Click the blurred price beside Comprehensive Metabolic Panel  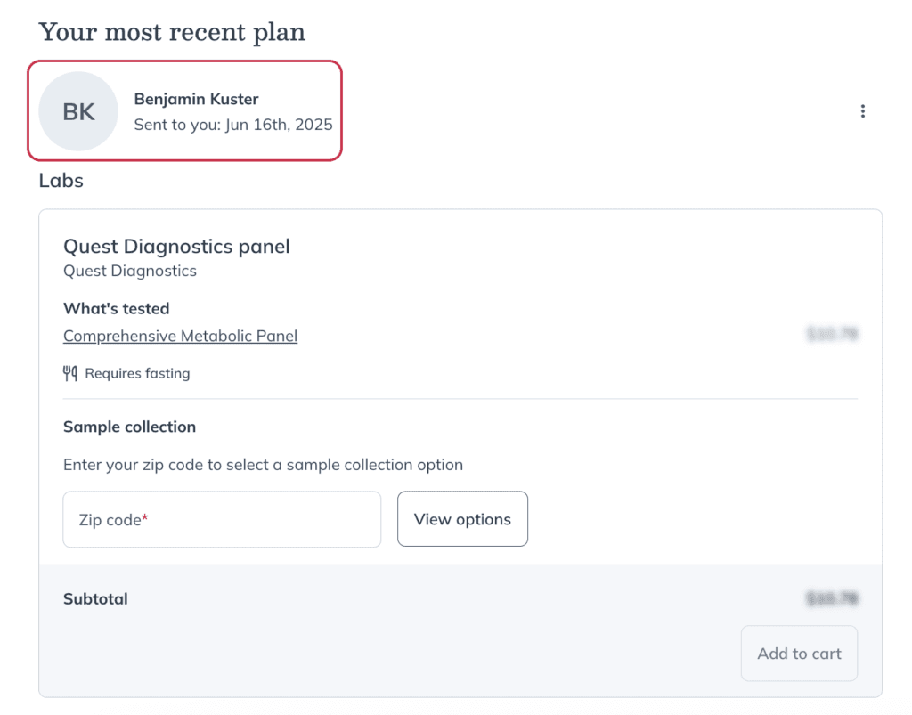point(833,334)
